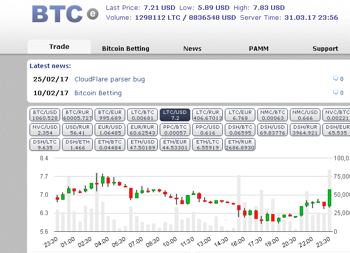Click the Low 5.89 USD value
The height and width of the screenshot is (253, 350).
[213, 7]
